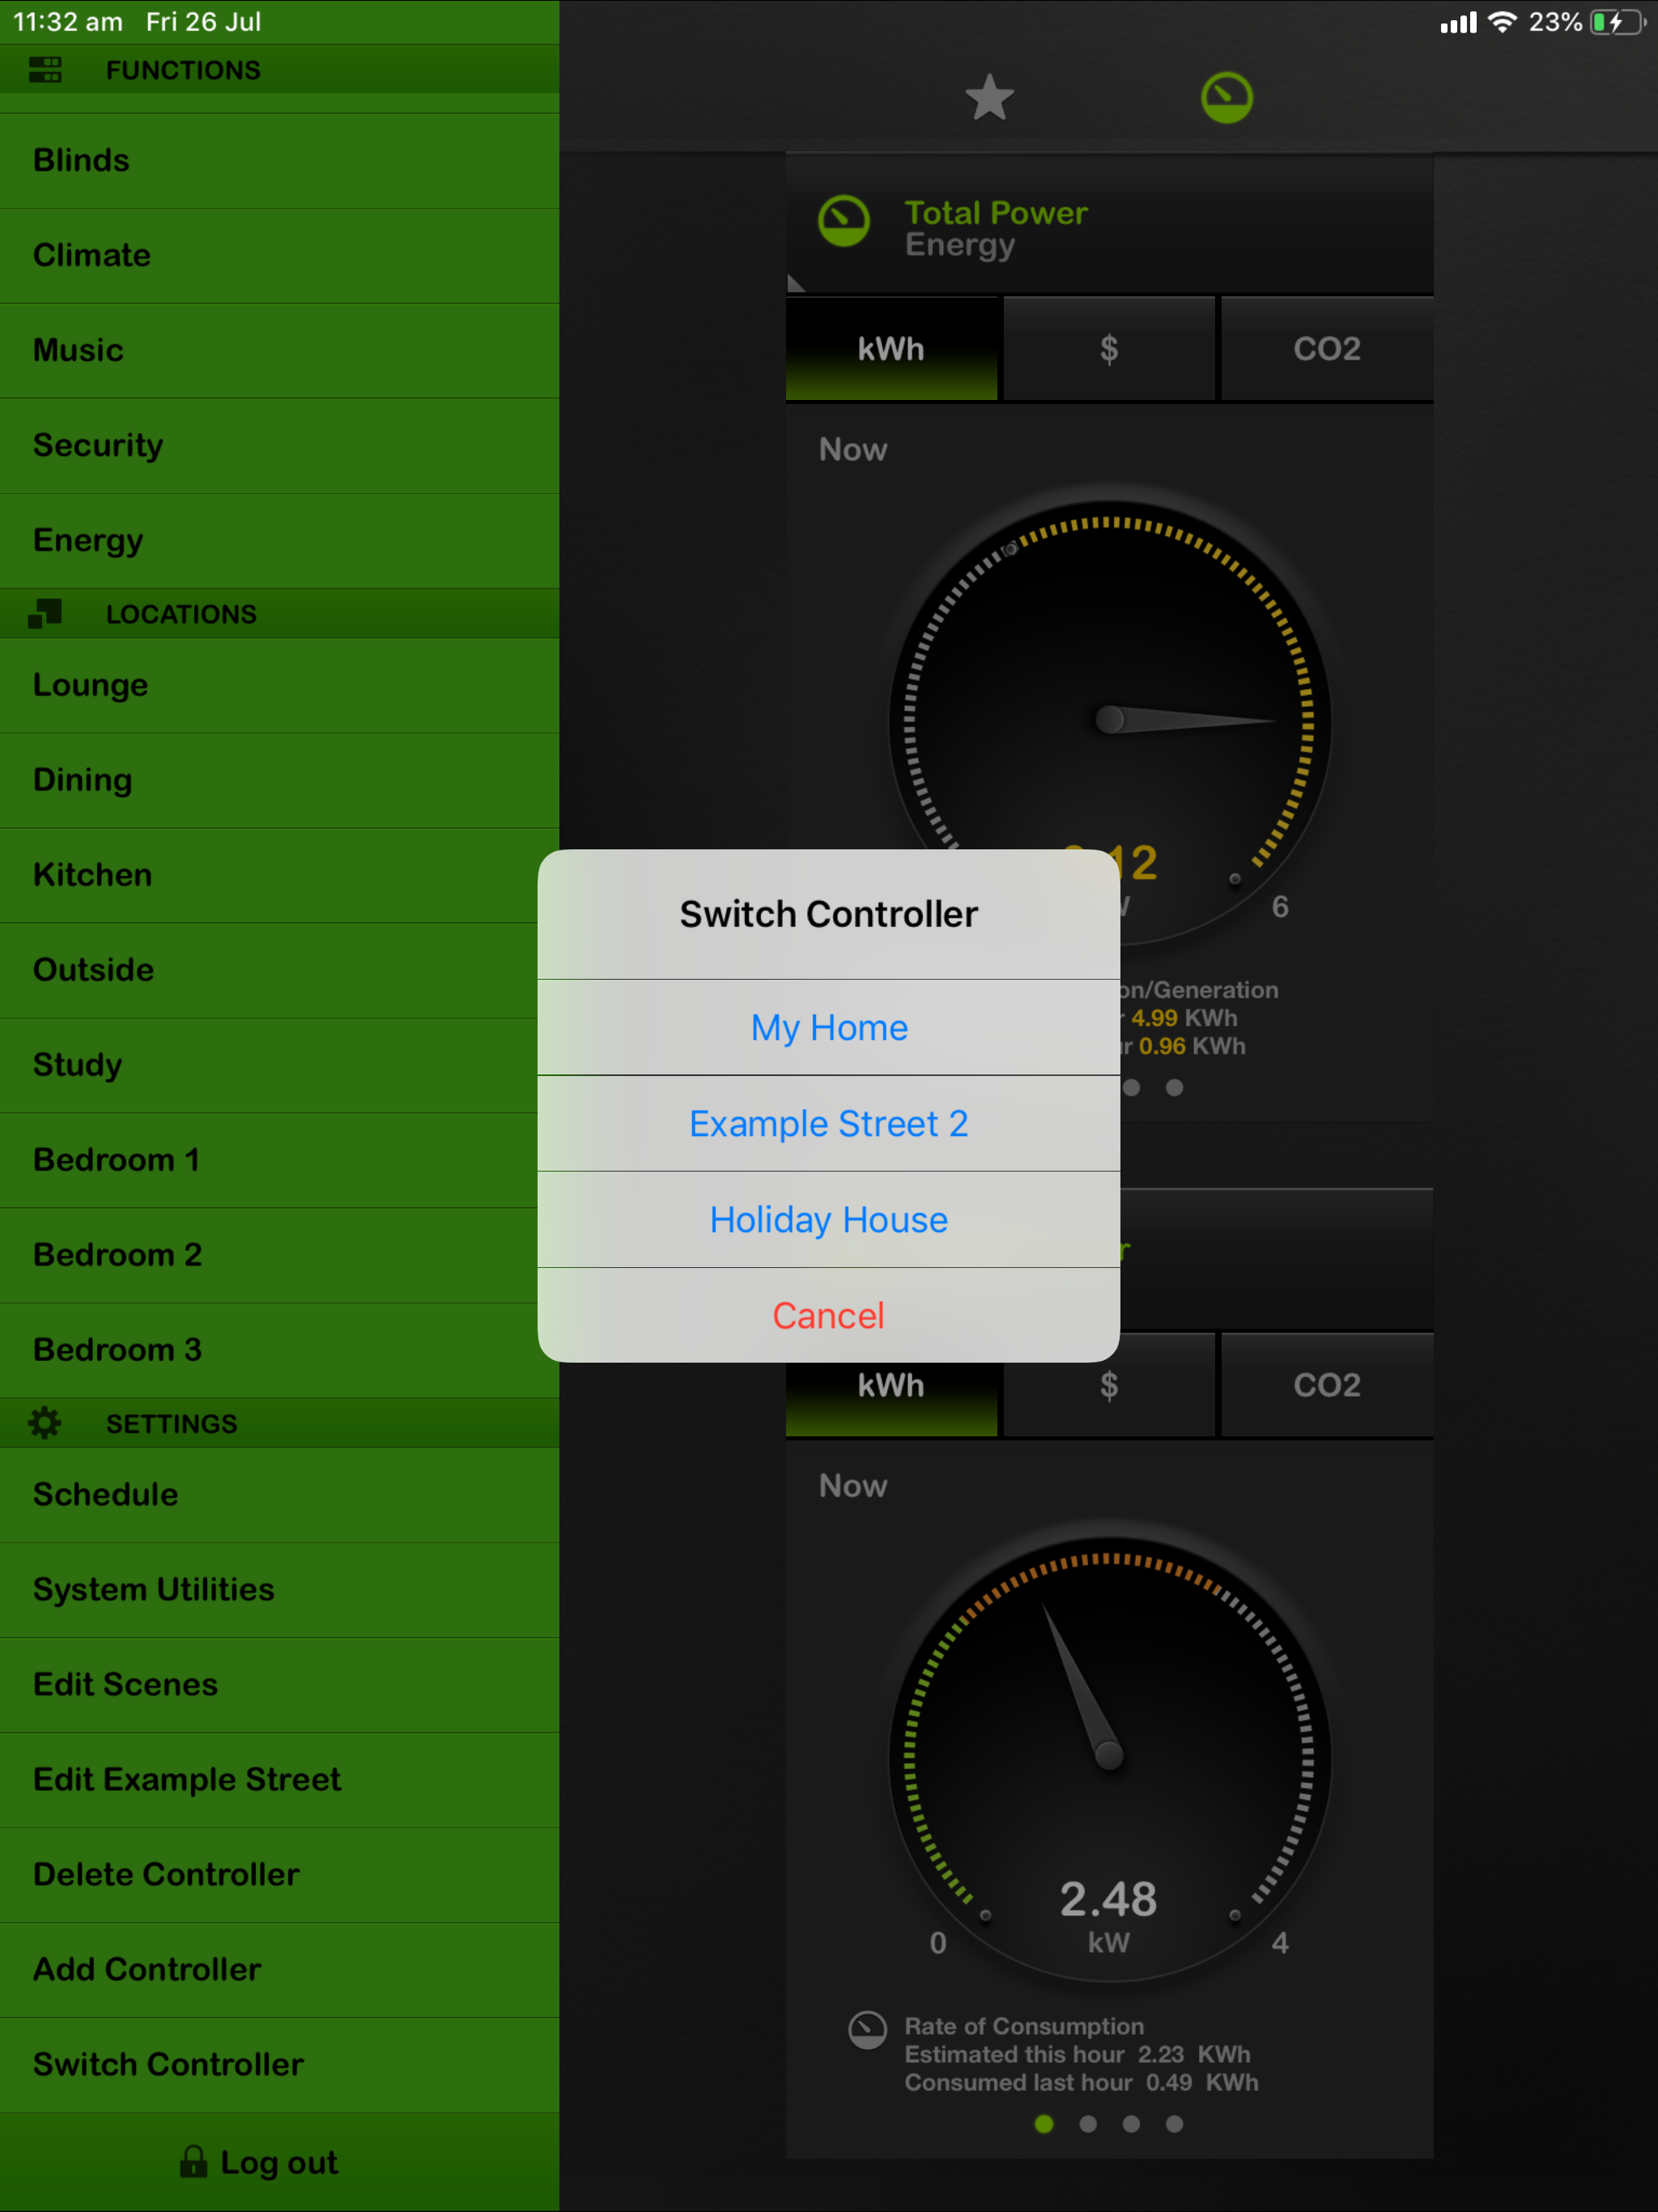This screenshot has width=1658, height=2212.
Task: Open the Music function
Action: [x=279, y=350]
